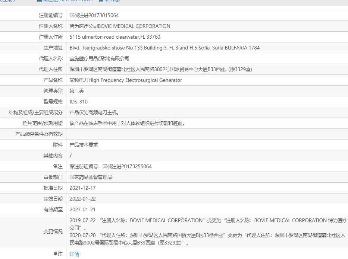
Task: Click the 生效日期 label
Action: click(x=53, y=199)
